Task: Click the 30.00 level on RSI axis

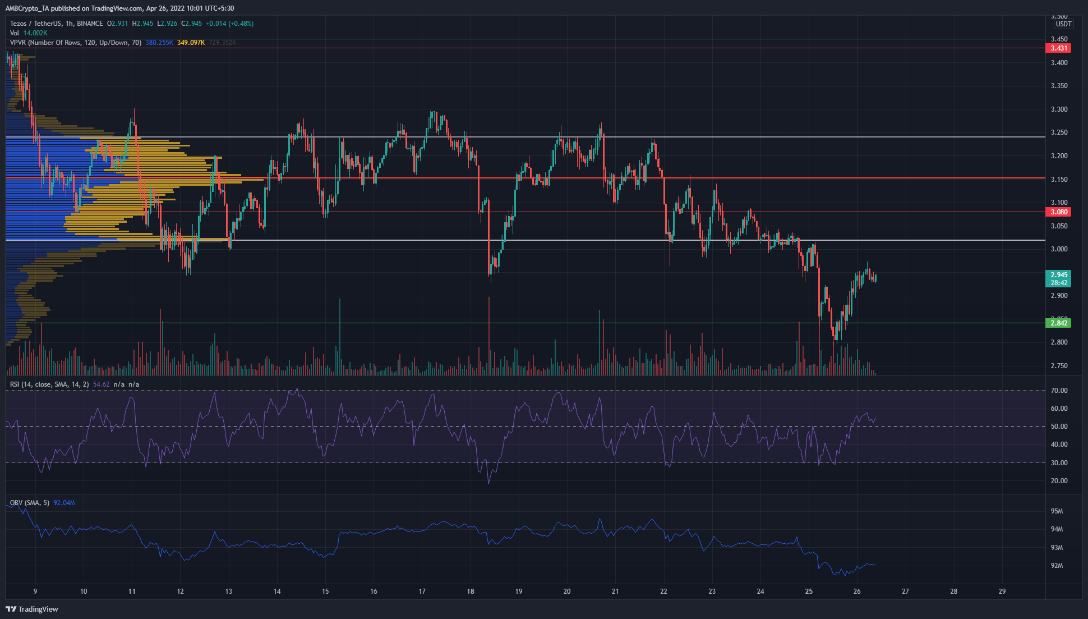Action: pos(1059,463)
